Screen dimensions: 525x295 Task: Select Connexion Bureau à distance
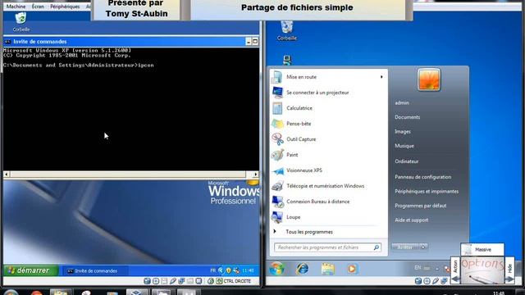tap(328, 202)
